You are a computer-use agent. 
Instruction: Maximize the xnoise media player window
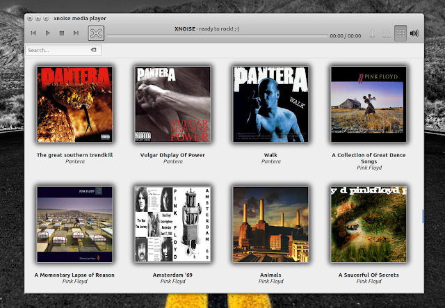click(46, 18)
